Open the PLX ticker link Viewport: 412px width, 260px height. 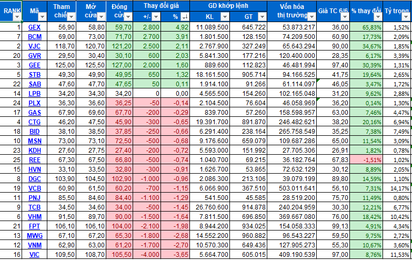point(34,103)
